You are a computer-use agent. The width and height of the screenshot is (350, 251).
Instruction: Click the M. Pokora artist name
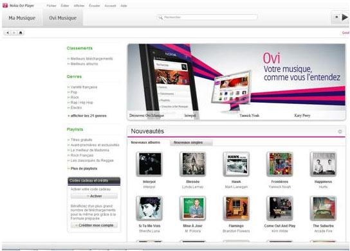tap(192, 231)
